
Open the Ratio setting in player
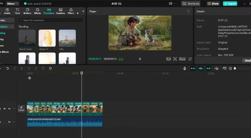tap(182, 59)
